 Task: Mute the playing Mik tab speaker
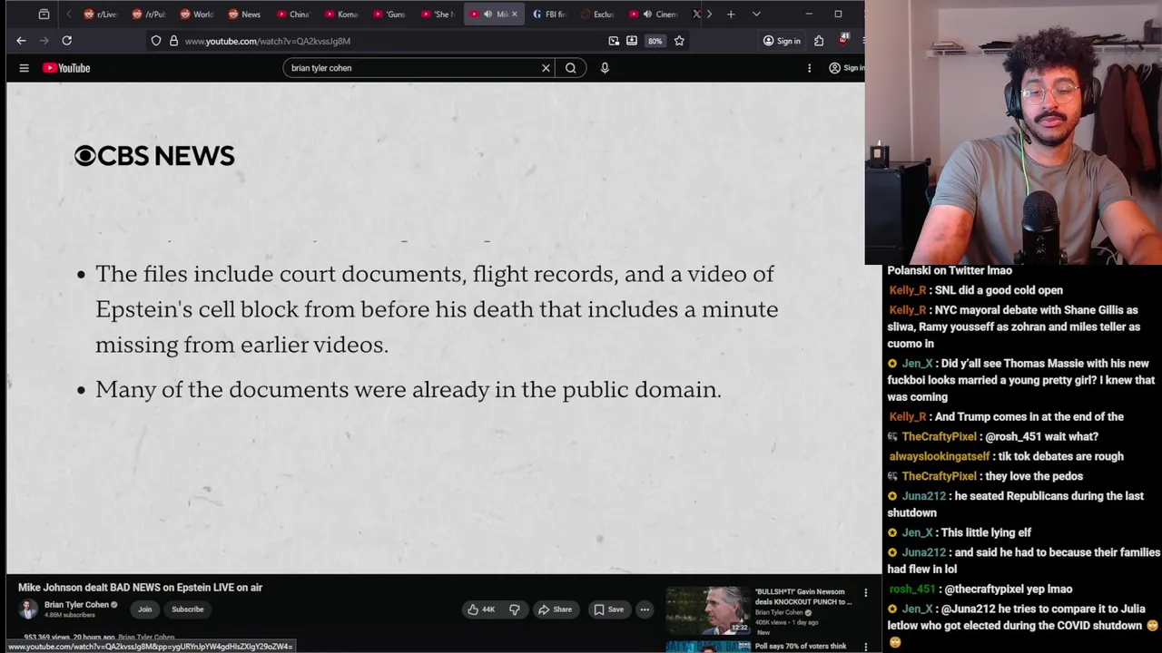click(487, 15)
